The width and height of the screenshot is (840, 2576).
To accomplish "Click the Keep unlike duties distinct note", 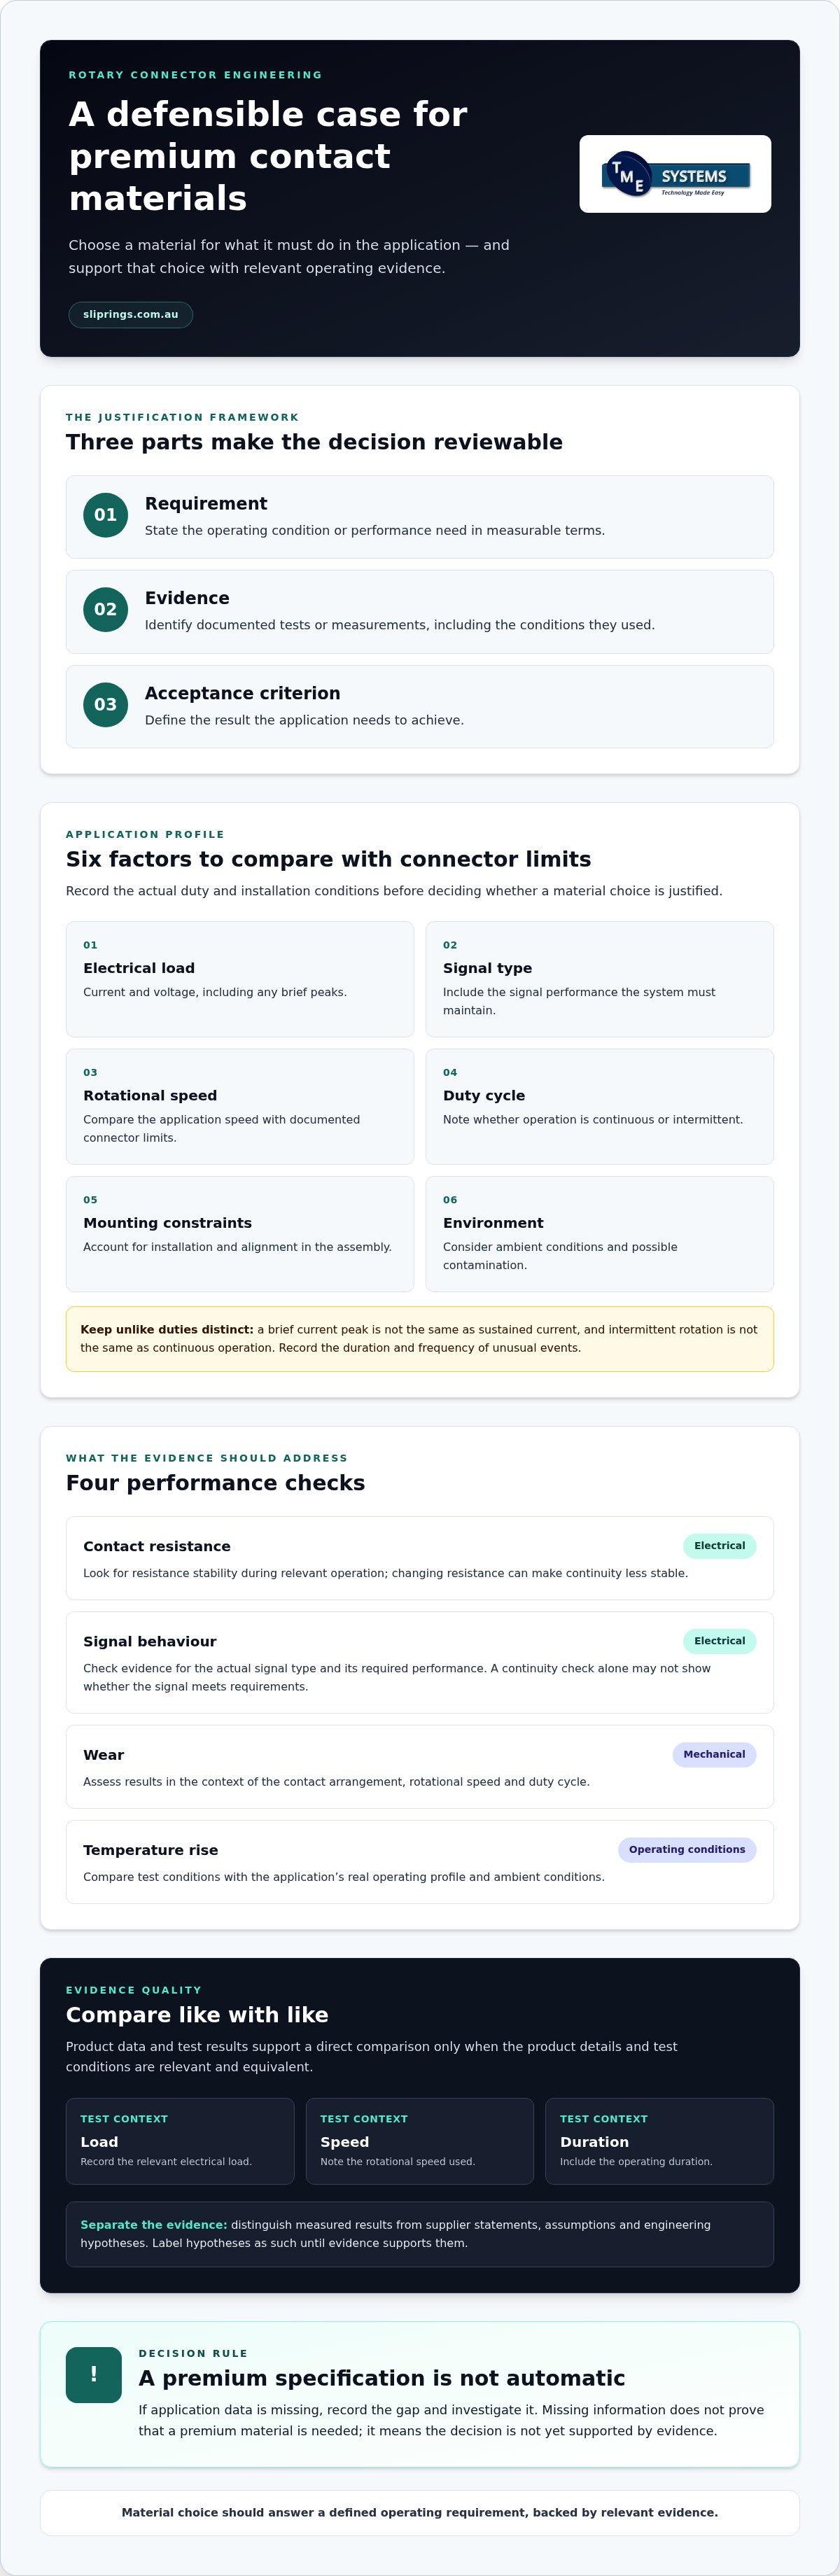I will pyautogui.click(x=420, y=1338).
